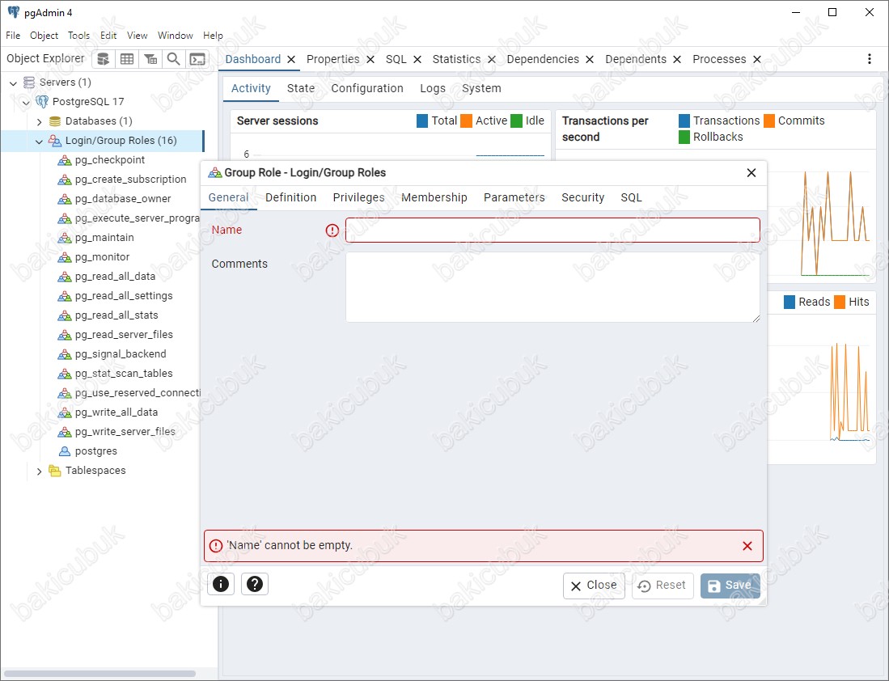Switch to the Privileges tab
The image size is (889, 681).
359,197
